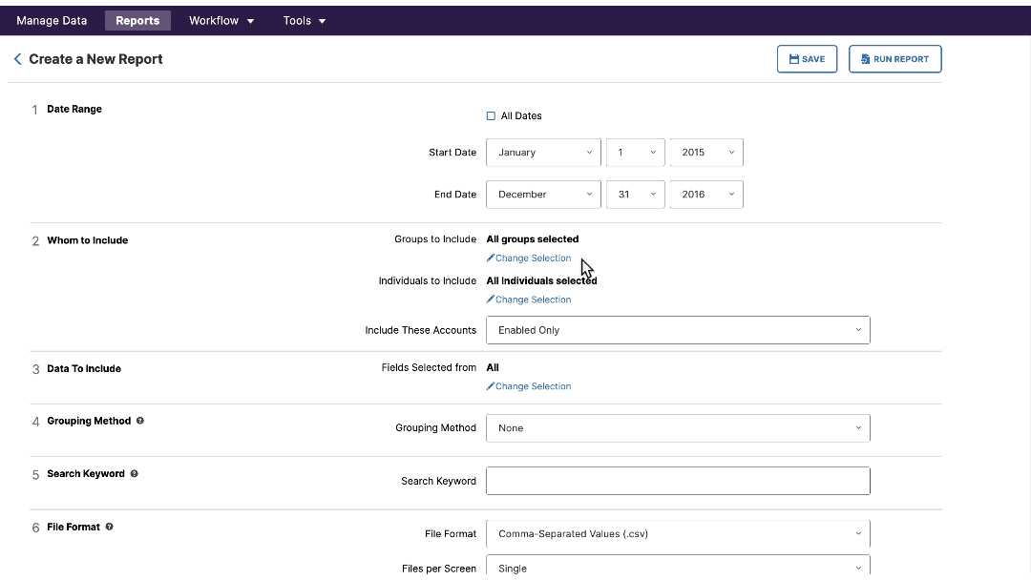Screen dimensions: 1031x580
Task: Open the Tools menu
Action: (305, 20)
